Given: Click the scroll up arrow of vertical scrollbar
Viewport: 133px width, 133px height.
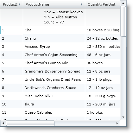Looking at the screenshot, I should [123, 3].
